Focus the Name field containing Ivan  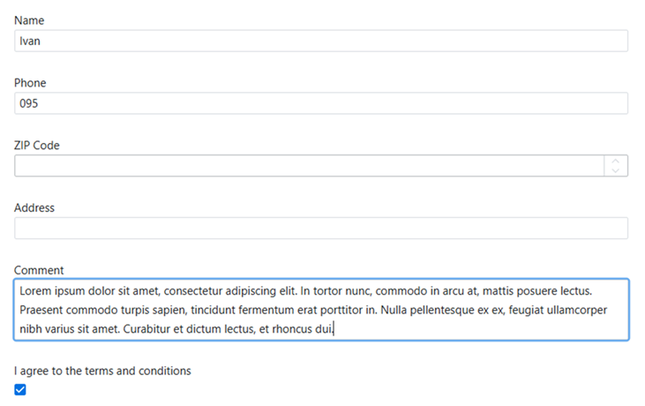pos(321,41)
